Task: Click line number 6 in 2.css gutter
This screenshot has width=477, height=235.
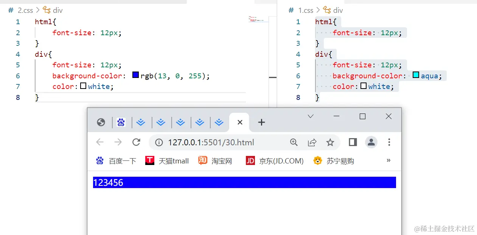Action: (18, 76)
